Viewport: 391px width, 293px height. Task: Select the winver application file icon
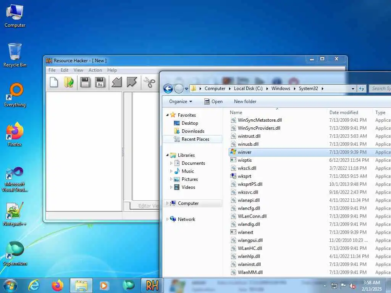coord(233,152)
